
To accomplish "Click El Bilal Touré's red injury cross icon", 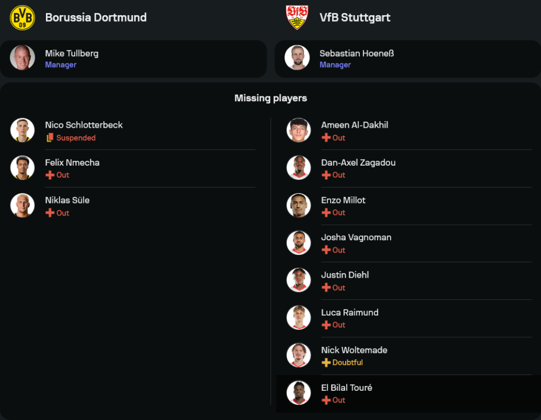I will click(x=326, y=401).
